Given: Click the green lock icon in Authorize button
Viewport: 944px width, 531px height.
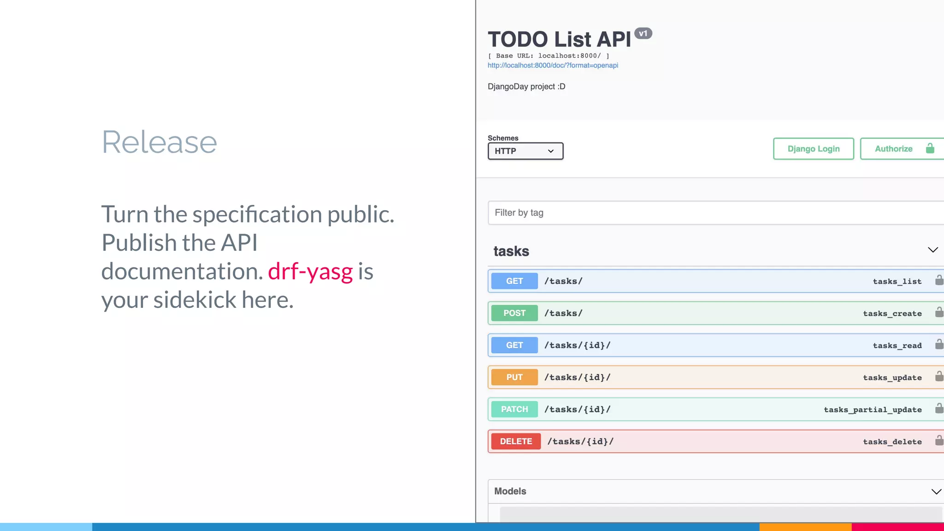Looking at the screenshot, I should tap(930, 148).
